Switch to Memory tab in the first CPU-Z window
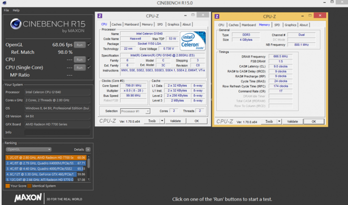This screenshot has height=205, width=348. (147, 24)
